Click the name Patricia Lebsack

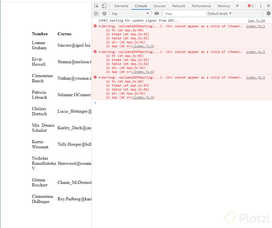tap(39, 95)
